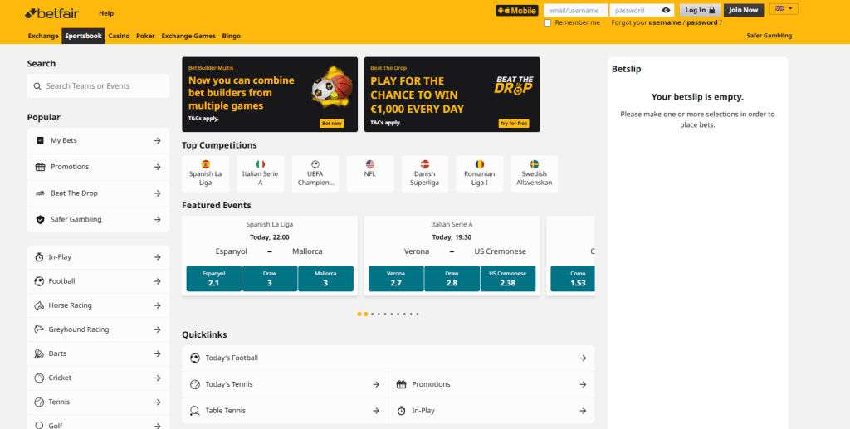Click the Darts icon
850x429 pixels.
pos(39,353)
